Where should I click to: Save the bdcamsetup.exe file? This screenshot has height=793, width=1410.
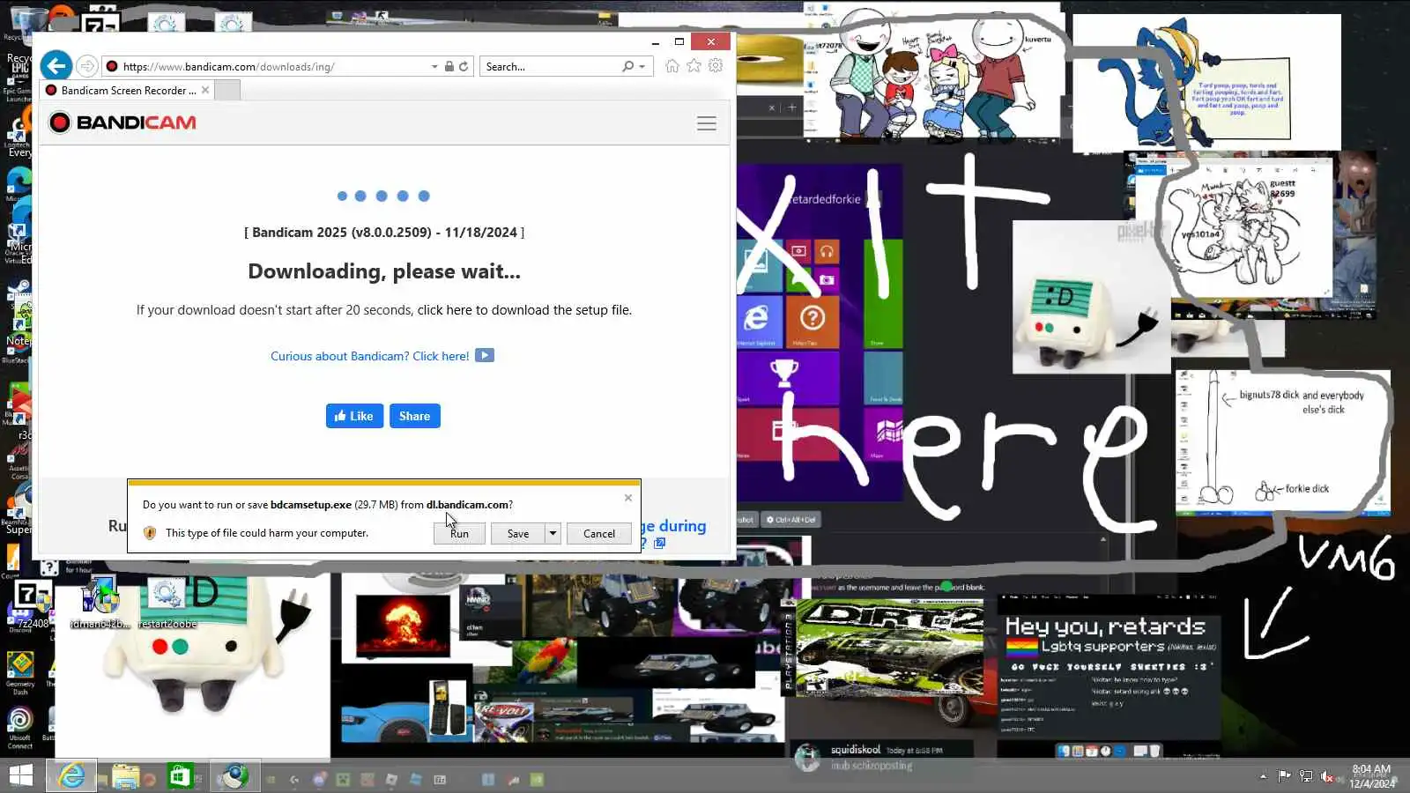click(518, 533)
